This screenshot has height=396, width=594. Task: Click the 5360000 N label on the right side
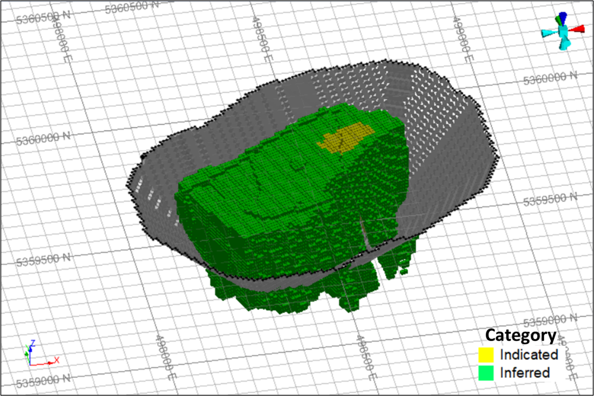click(x=550, y=78)
